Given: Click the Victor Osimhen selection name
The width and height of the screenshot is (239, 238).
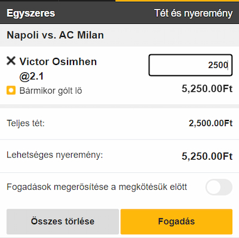Looking at the screenshot, I should pyautogui.click(x=58, y=61).
